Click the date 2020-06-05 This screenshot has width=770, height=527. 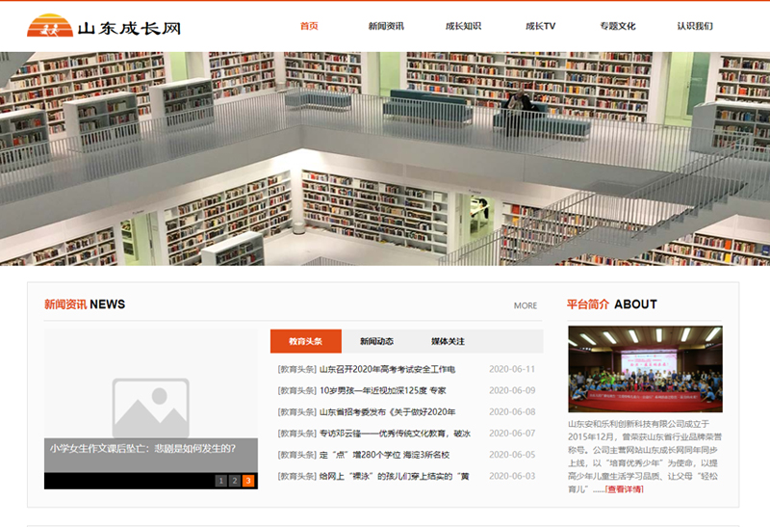(x=512, y=455)
